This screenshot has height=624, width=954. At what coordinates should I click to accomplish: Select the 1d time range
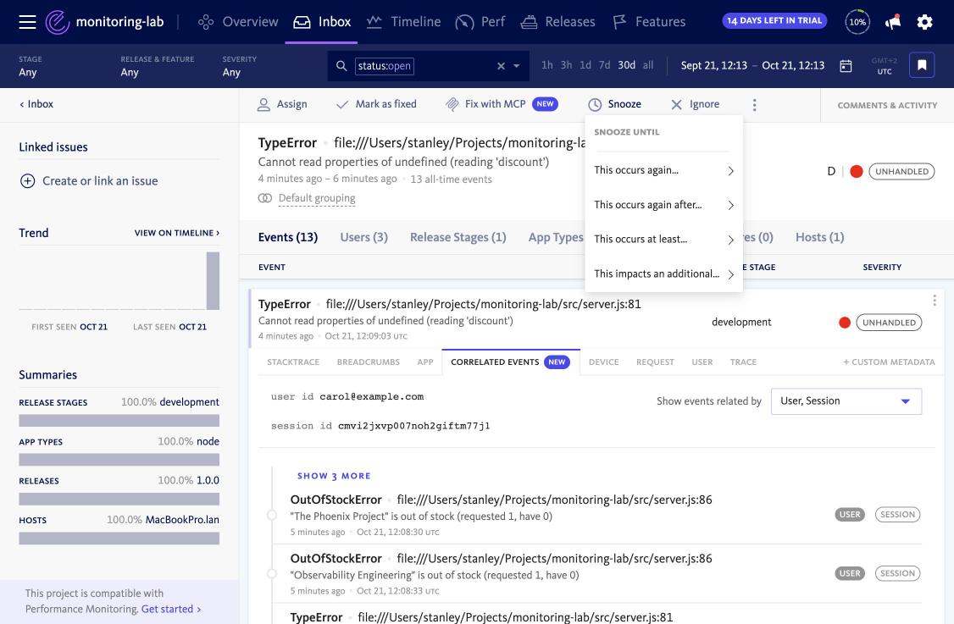click(x=585, y=65)
